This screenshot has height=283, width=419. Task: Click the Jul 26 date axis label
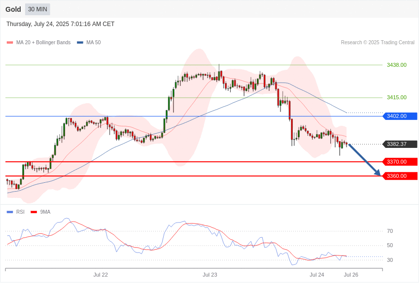(351, 275)
